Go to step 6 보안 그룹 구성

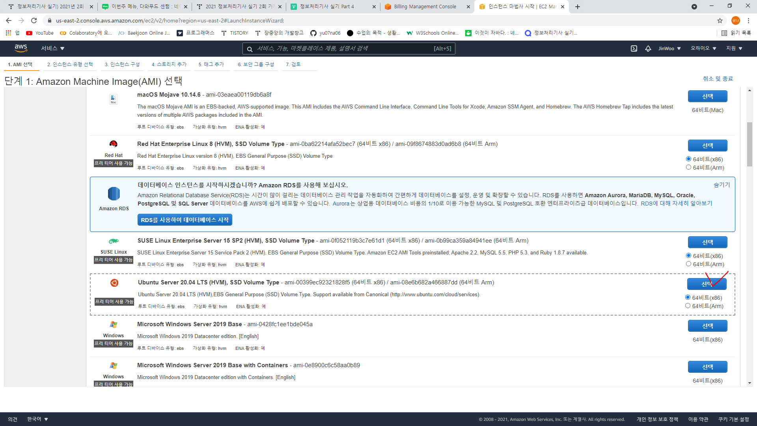(256, 64)
